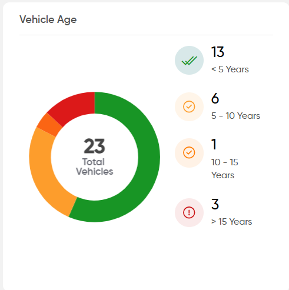This screenshot has height=290, width=289.
Task: Click the green double-checkmark icon
Action: (x=189, y=61)
